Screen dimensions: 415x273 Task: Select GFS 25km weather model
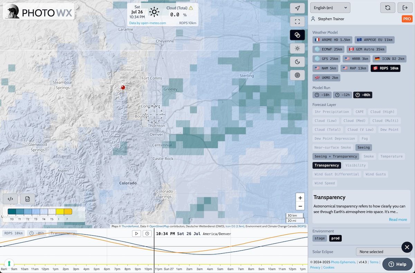[326, 59]
